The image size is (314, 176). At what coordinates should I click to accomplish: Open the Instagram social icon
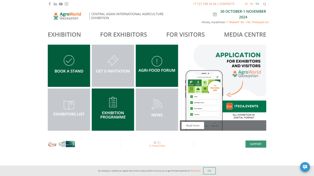[x=67, y=4]
